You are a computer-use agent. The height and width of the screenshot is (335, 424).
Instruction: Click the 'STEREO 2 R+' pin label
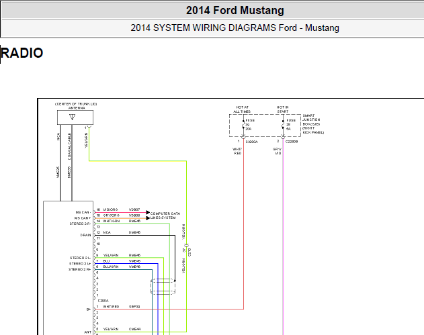tap(80, 269)
